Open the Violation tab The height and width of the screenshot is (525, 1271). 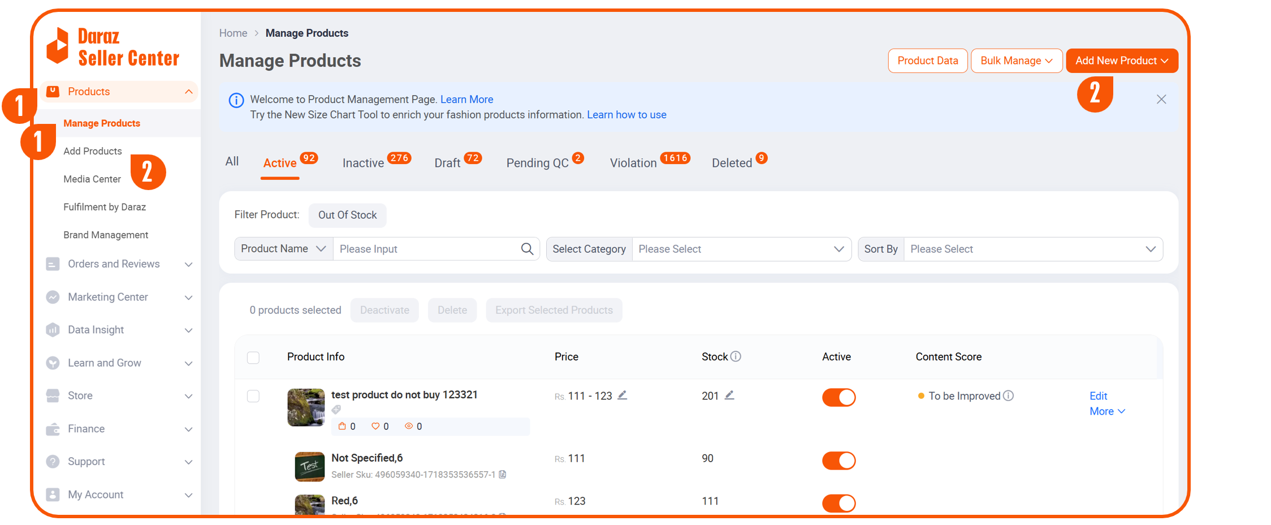coord(633,163)
